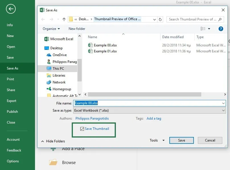Image resolution: width=230 pixels, height=170 pixels.
Task: Select Open in the backstage menu
Action: 11,47
